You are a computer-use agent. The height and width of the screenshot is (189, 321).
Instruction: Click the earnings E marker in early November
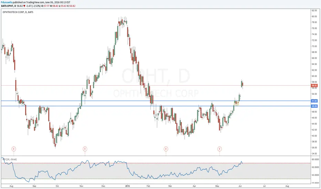tap(85, 149)
